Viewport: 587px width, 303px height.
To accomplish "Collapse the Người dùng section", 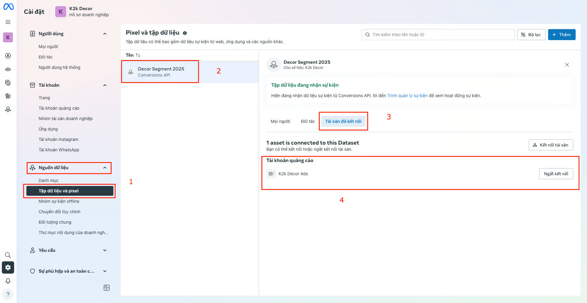I will [x=105, y=34].
